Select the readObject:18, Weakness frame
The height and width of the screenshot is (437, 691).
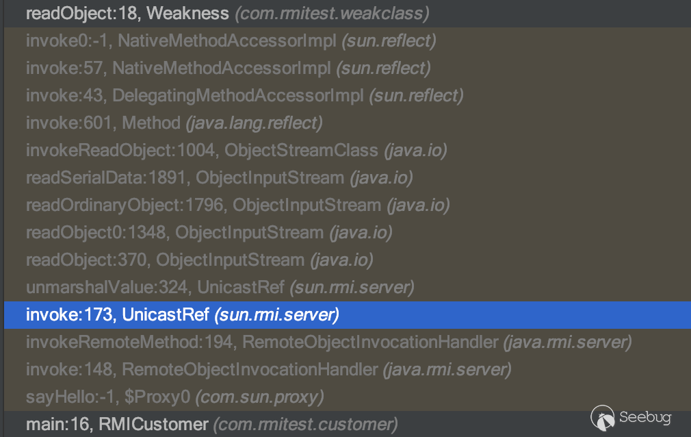[x=127, y=13]
